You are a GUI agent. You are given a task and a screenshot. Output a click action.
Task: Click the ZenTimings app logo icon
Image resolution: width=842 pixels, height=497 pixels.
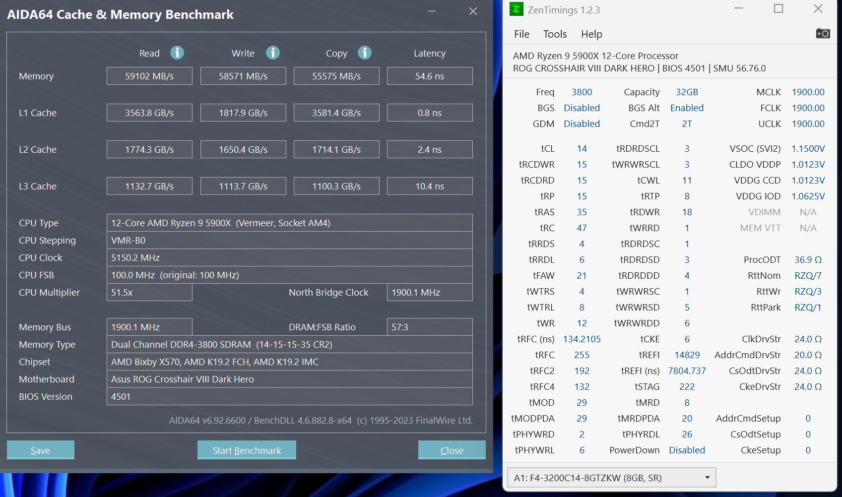[517, 9]
